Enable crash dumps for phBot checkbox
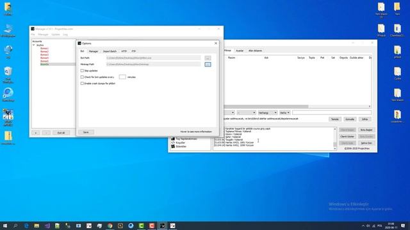This screenshot has width=410, height=230. [82, 84]
